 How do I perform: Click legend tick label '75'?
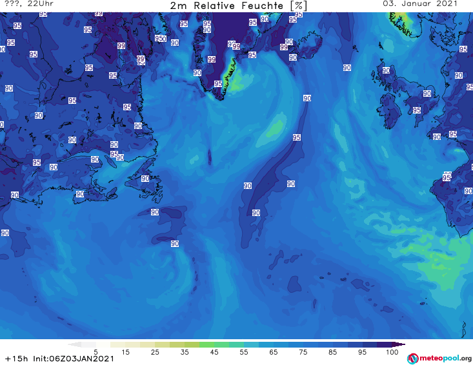pos(303,351)
